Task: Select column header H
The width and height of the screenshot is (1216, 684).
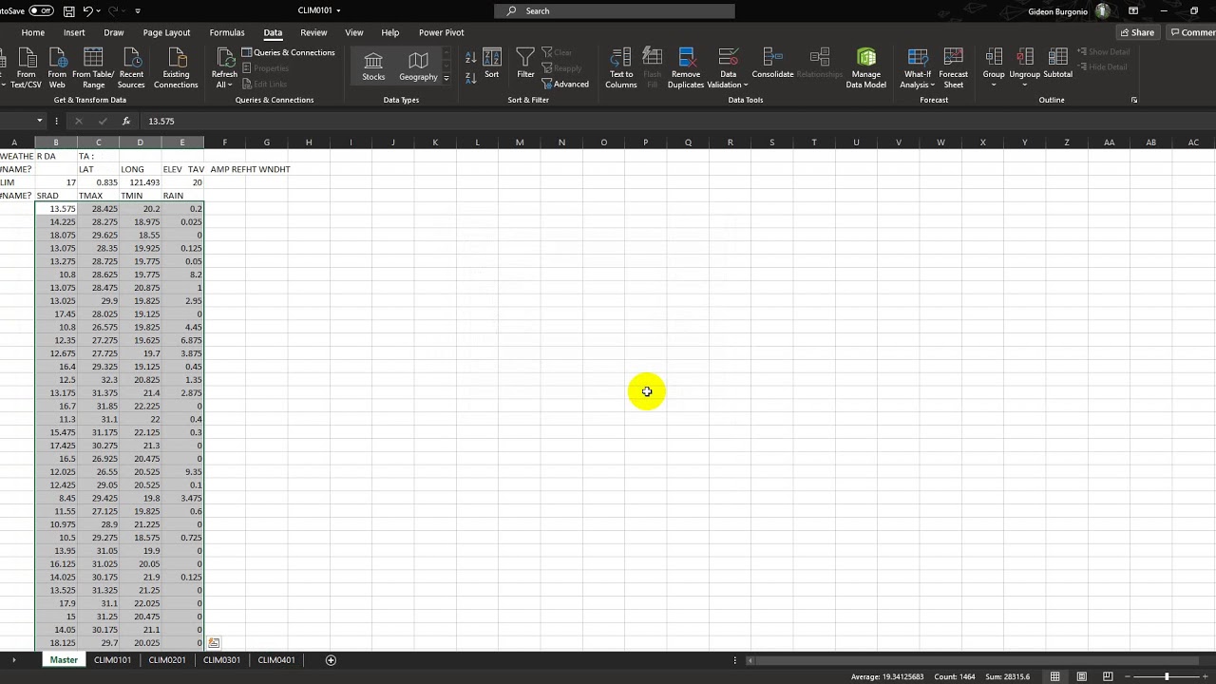Action: tap(308, 142)
